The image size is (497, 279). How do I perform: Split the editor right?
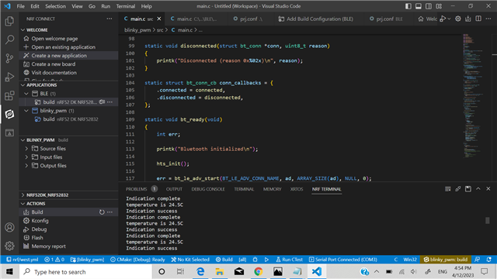[478, 19]
